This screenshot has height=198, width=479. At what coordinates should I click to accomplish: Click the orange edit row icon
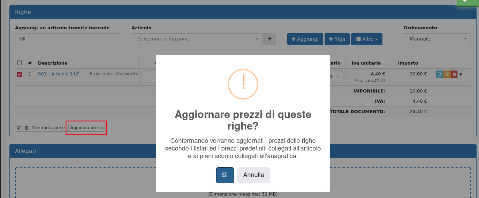tap(447, 74)
